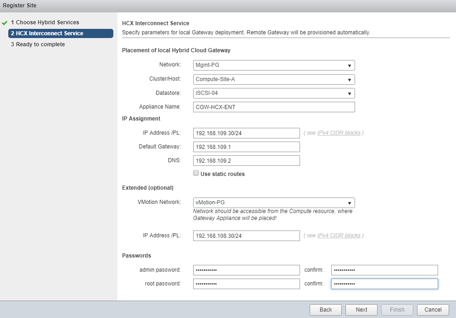
Task: Expand the Cluster/Host dropdown
Action: click(274, 79)
